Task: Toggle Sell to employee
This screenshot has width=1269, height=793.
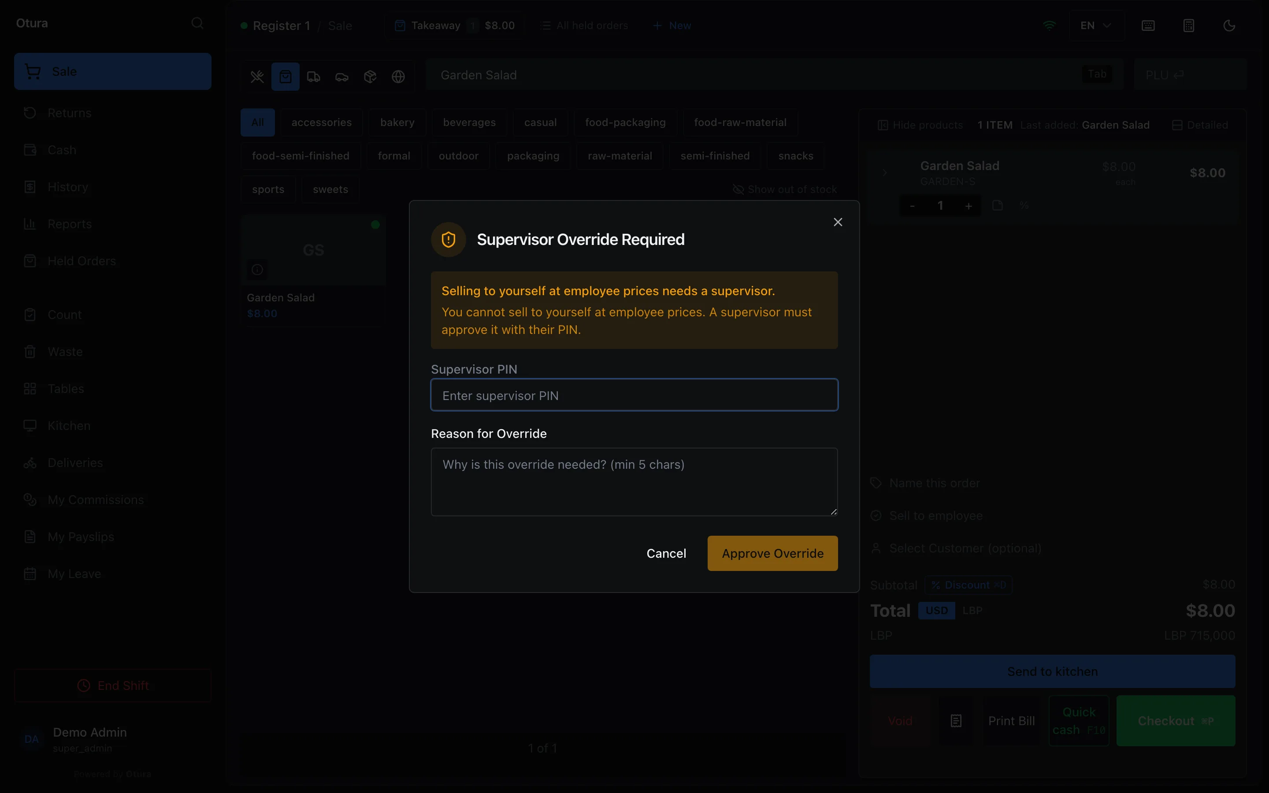Action: (x=1053, y=515)
